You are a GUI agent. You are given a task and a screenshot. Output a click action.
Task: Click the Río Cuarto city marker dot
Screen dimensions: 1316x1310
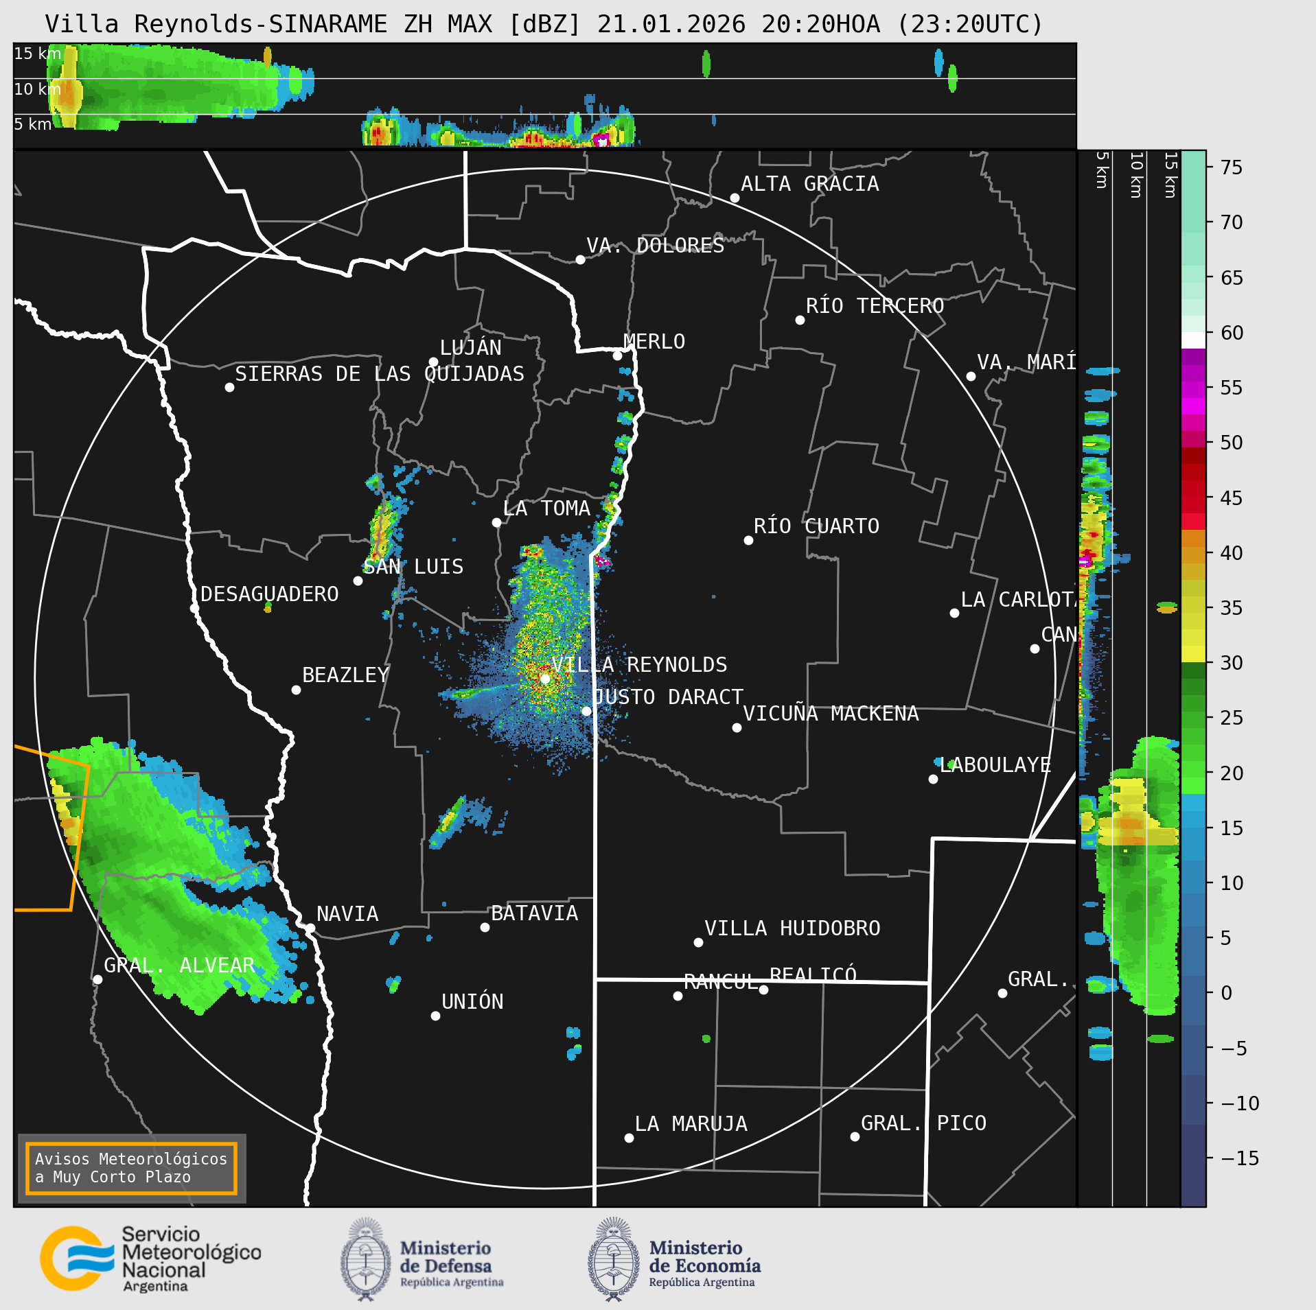coord(748,540)
